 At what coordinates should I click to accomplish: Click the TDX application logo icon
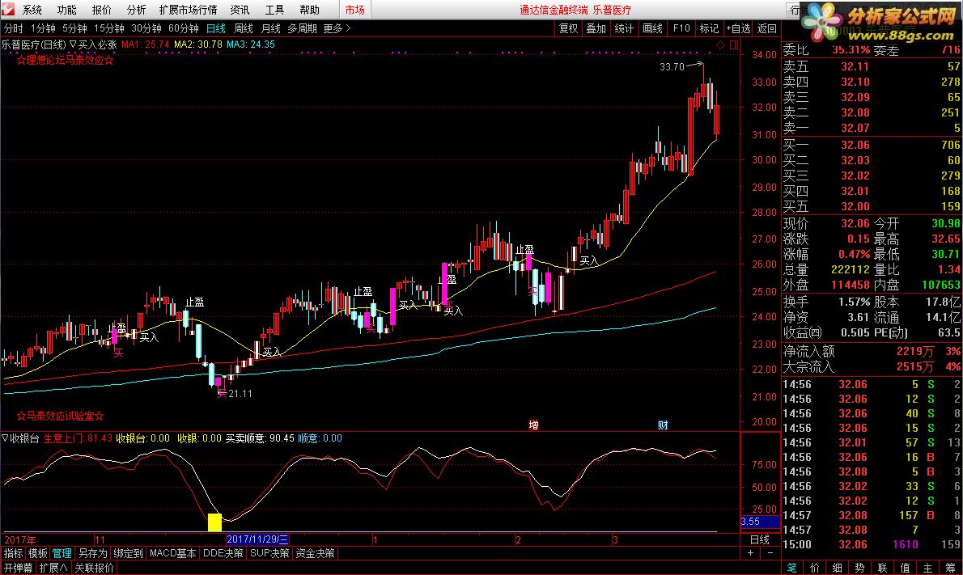tap(8, 9)
